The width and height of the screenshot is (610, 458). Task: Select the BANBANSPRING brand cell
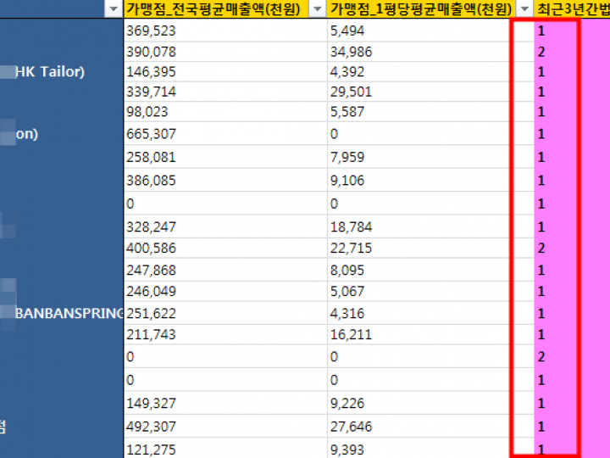(69, 313)
